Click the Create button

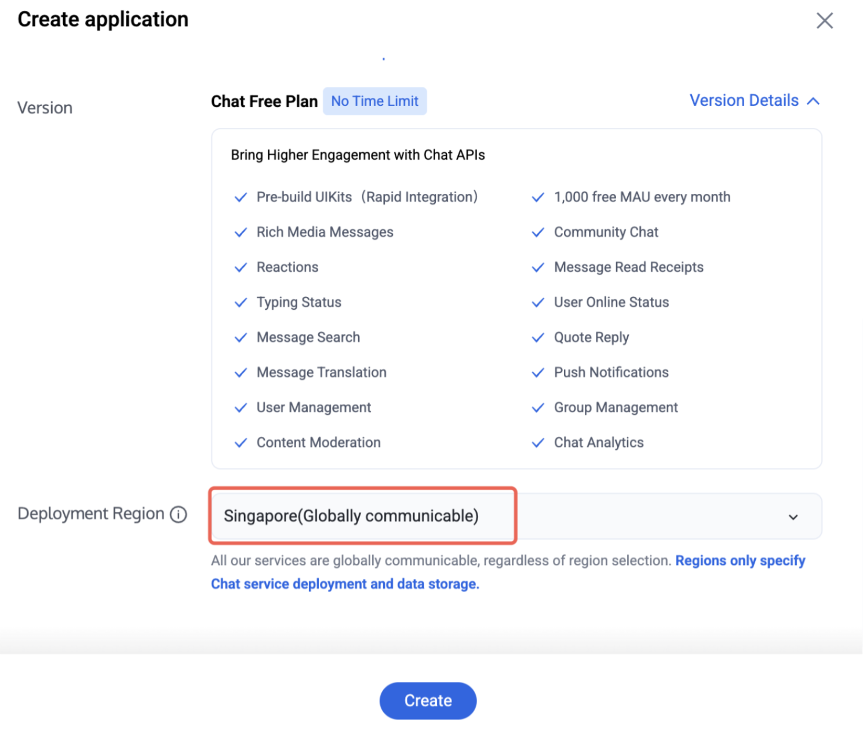pyautogui.click(x=428, y=700)
